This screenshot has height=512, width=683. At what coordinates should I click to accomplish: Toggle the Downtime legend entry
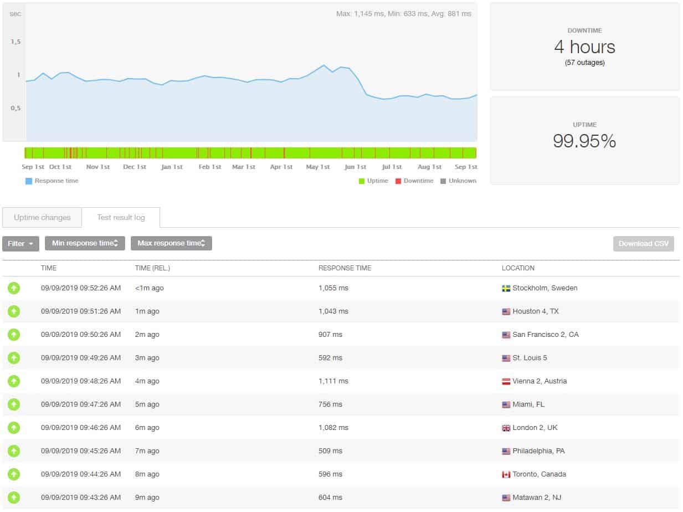click(x=414, y=181)
